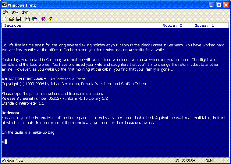Click Windows Frotz text in bottom status bar
The width and height of the screenshot is (231, 164).
point(12,160)
